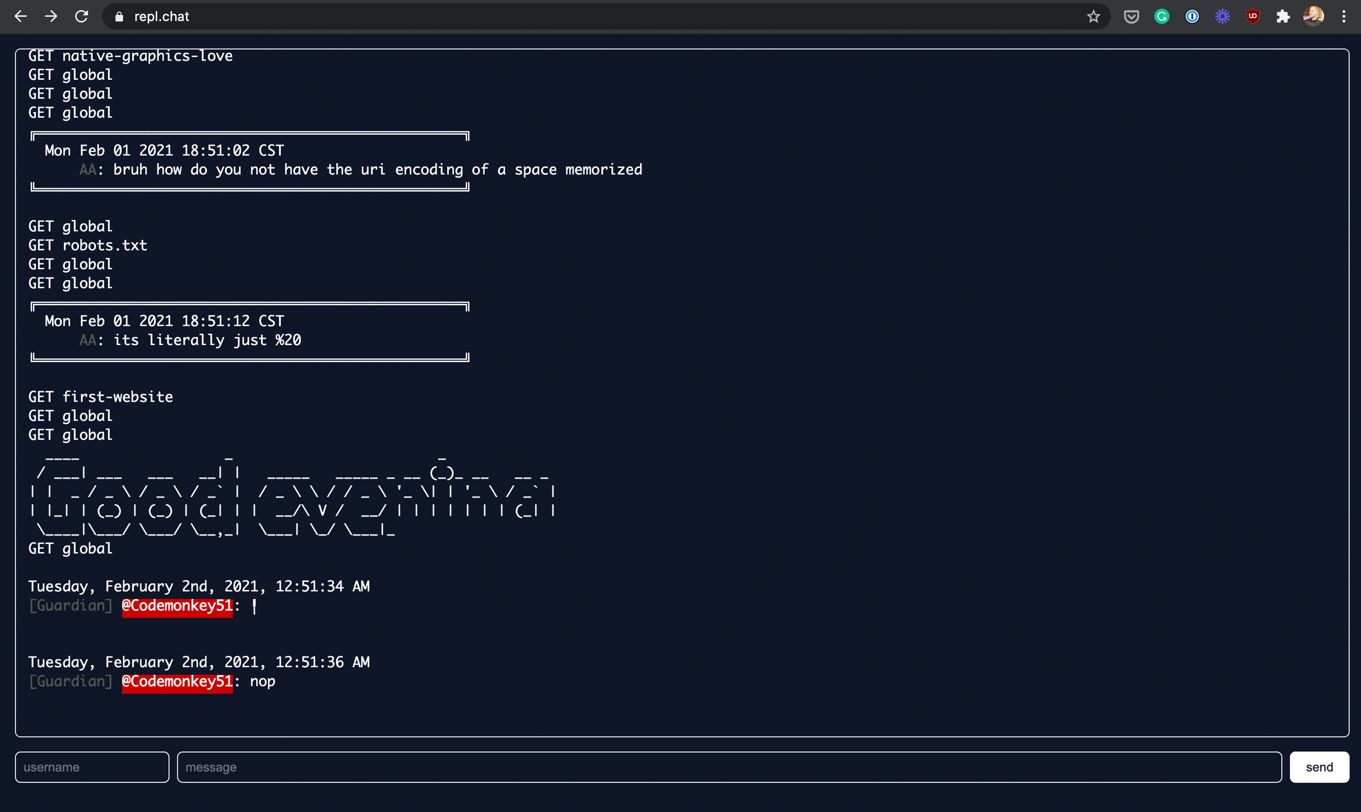Open the uBlock Origin shield icon
This screenshot has height=812, width=1361.
(x=1253, y=16)
